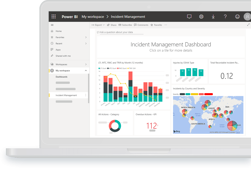Click the Recent clock icon
The height and width of the screenshot is (175, 251).
tap(52, 43)
